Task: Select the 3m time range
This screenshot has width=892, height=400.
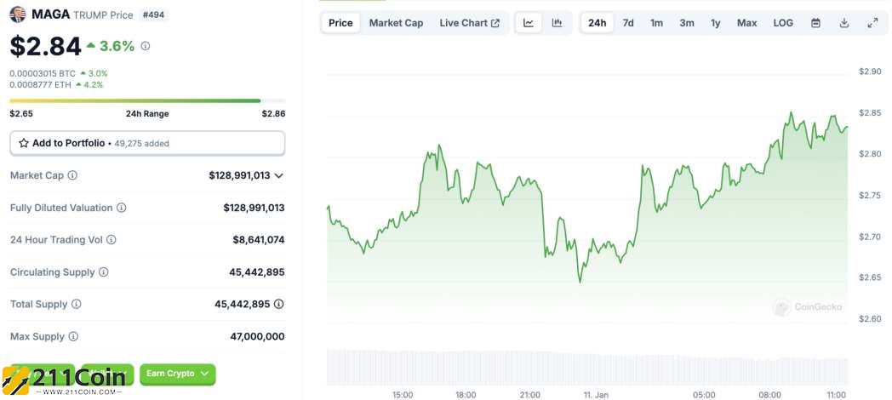Action: pyautogui.click(x=687, y=23)
